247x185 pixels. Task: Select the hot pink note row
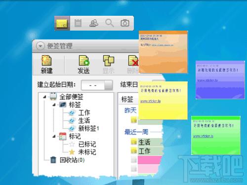[150, 160]
